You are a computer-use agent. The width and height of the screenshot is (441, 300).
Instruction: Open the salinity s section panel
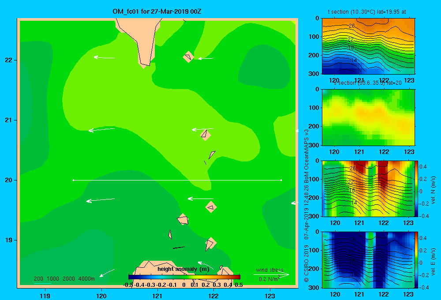(x=368, y=117)
